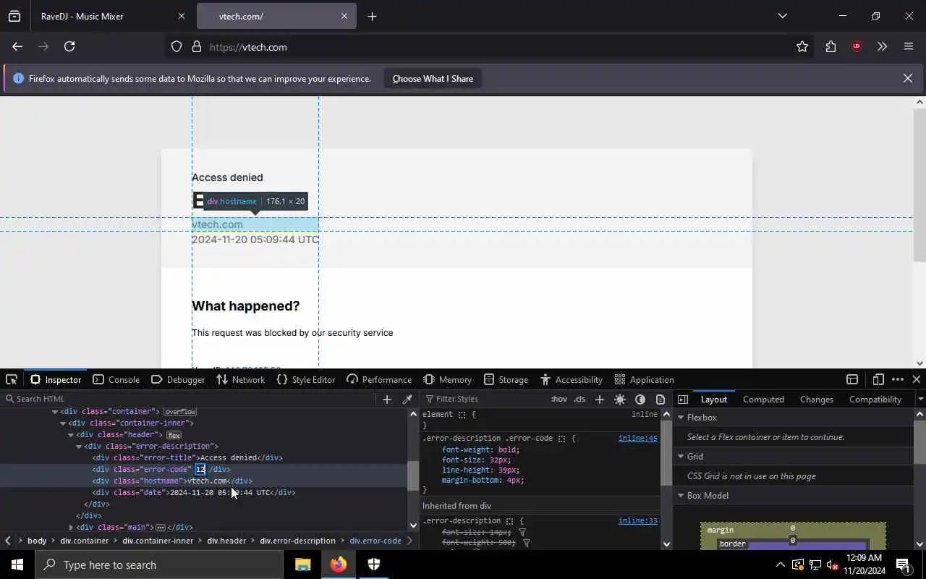Close the RaveDJ - Music Mixer tab
926x579 pixels.
[x=182, y=16]
